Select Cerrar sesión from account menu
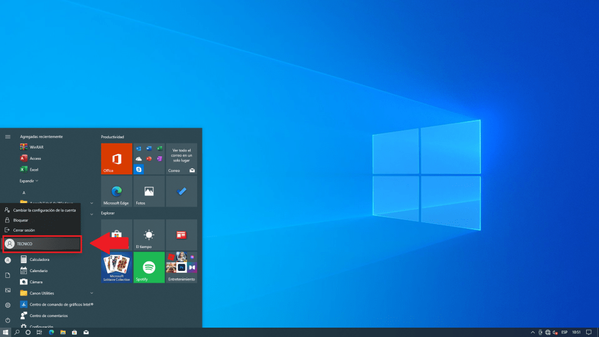The image size is (599, 337). coord(24,230)
